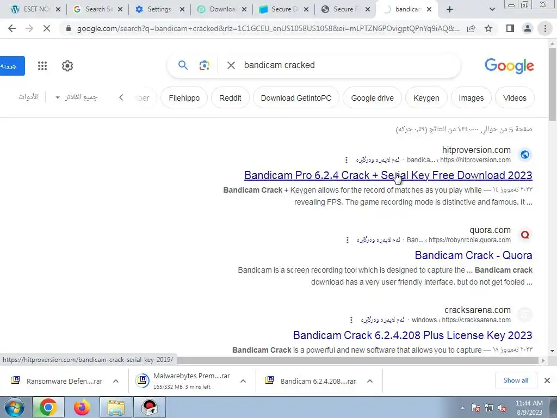Click the magnifier search icon

point(183,65)
